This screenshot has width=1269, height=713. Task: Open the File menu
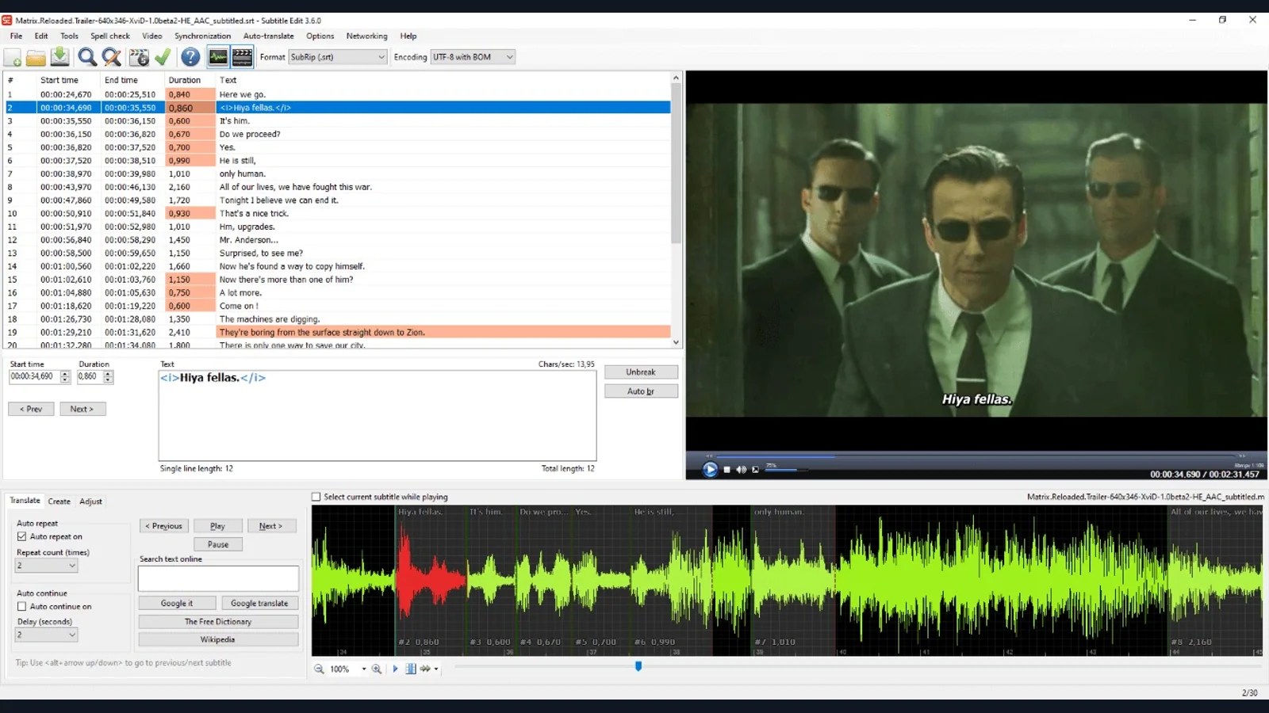(x=16, y=36)
